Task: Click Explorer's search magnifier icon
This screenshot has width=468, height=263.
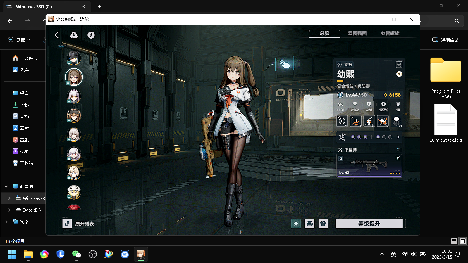Action: (457, 21)
